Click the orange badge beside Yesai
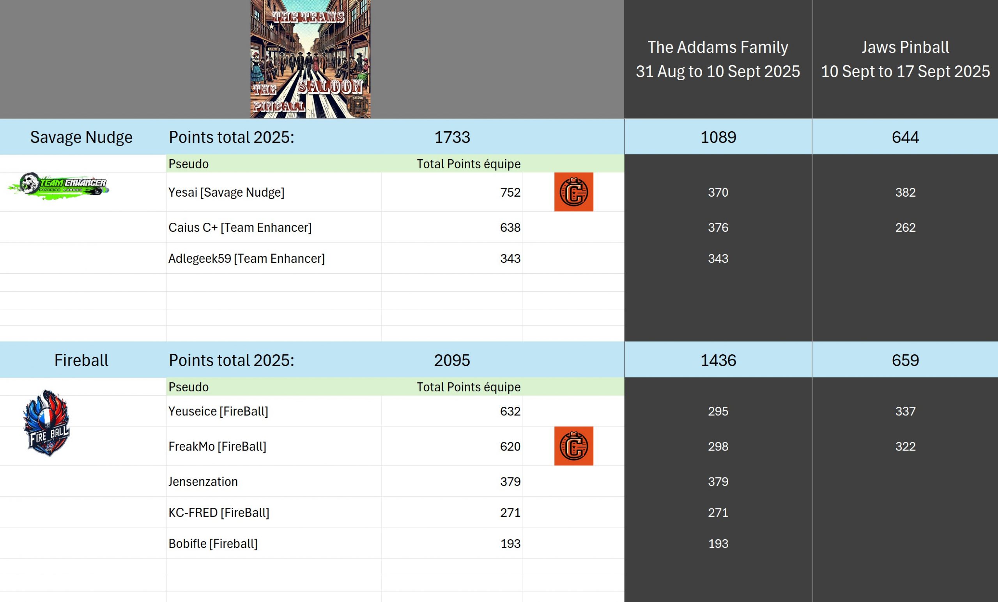Viewport: 998px width, 602px height. [573, 192]
